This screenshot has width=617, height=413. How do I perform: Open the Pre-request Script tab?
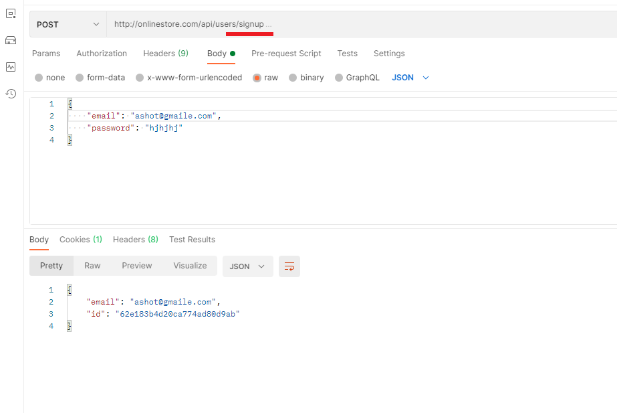tap(286, 54)
